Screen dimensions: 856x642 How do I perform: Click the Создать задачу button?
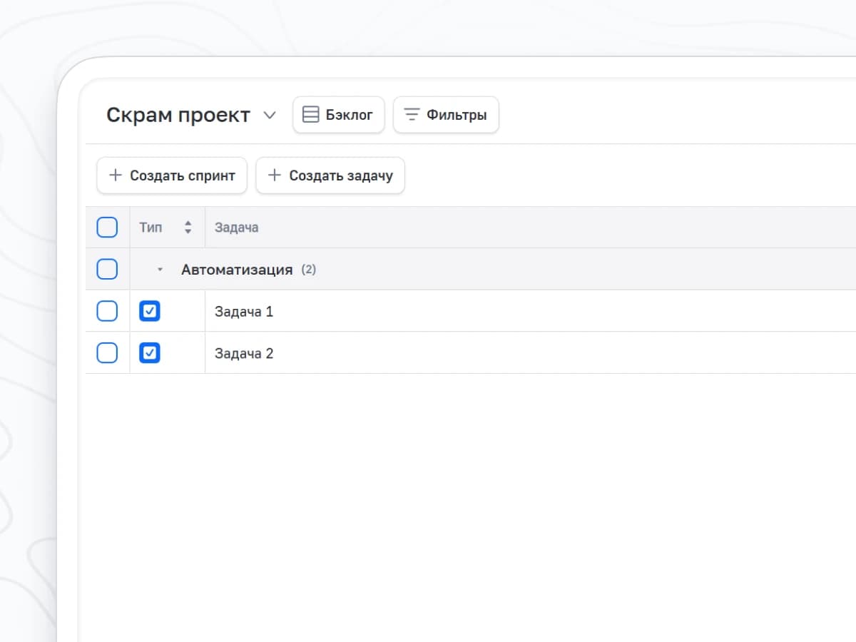(330, 175)
